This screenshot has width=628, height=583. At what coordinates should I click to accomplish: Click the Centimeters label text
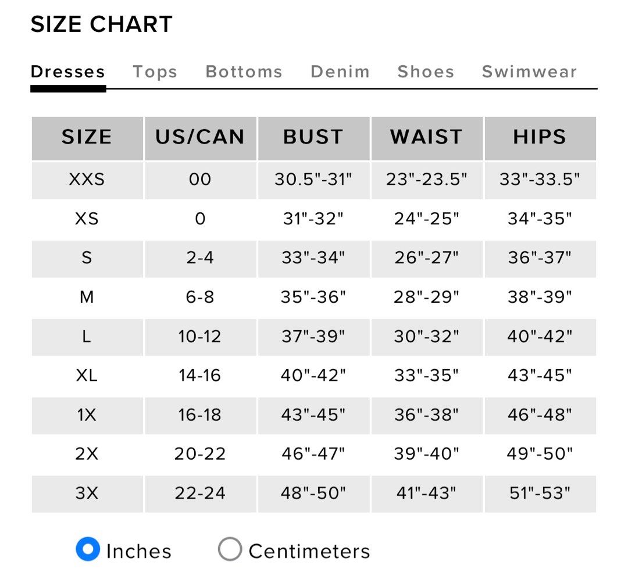309,551
